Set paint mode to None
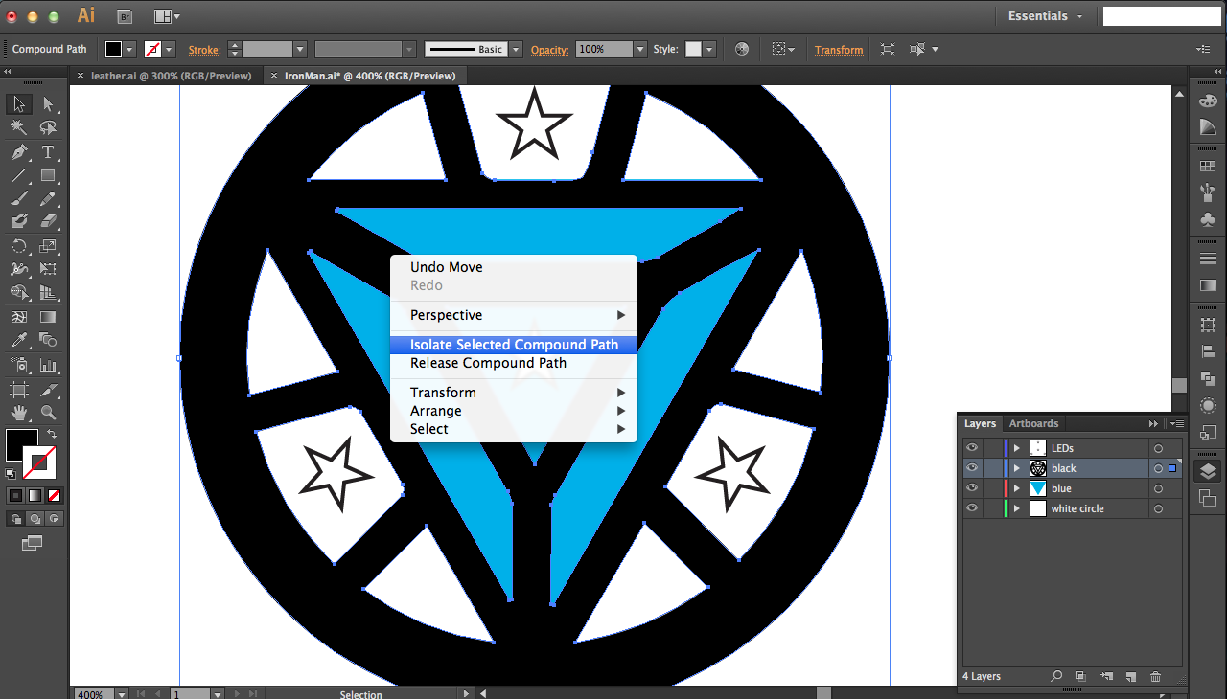The height and width of the screenshot is (699, 1227). pos(55,495)
